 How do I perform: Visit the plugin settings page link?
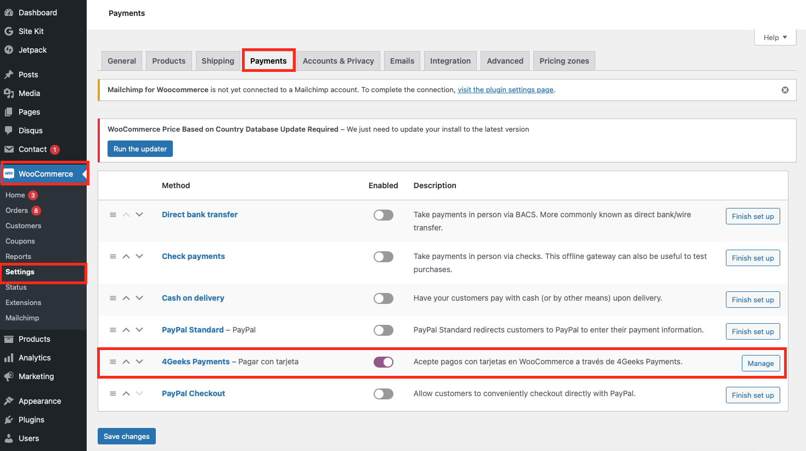[505, 89]
